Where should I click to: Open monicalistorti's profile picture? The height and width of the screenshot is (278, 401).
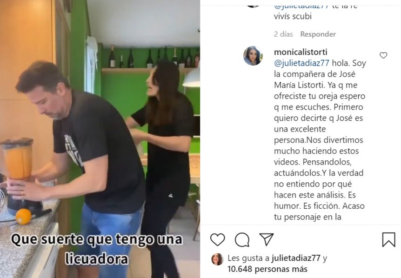tap(253, 56)
